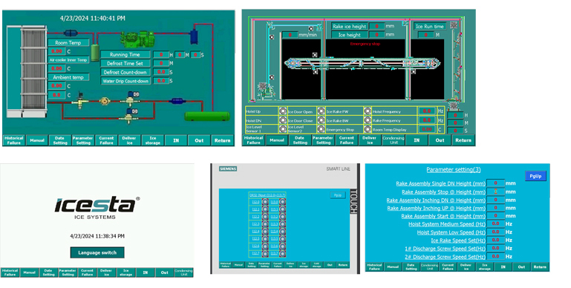571x288 pixels.
Task: Toggle the Hoist Up indicator lamp
Action: tap(283, 111)
